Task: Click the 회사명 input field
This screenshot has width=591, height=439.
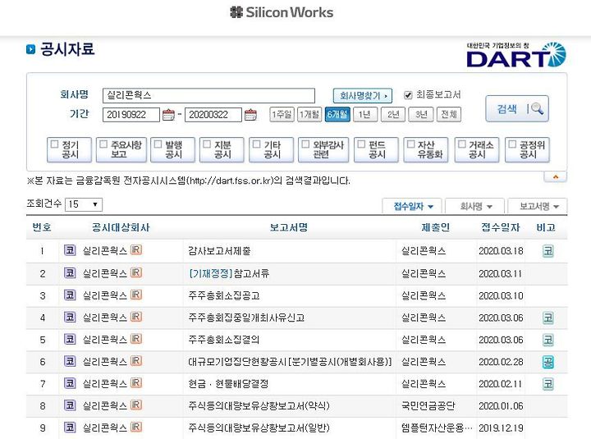Action: (x=208, y=96)
